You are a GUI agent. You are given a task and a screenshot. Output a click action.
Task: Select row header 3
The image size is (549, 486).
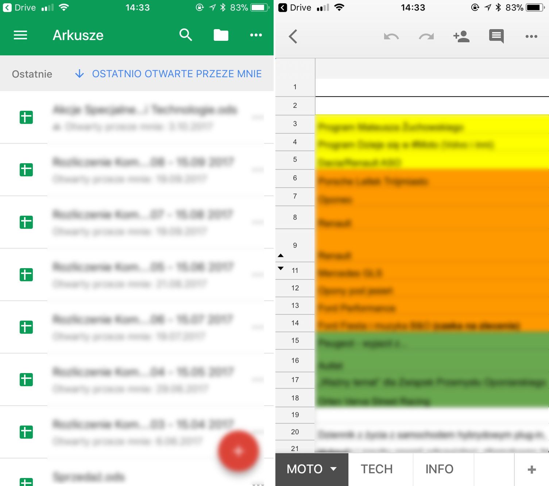295,124
